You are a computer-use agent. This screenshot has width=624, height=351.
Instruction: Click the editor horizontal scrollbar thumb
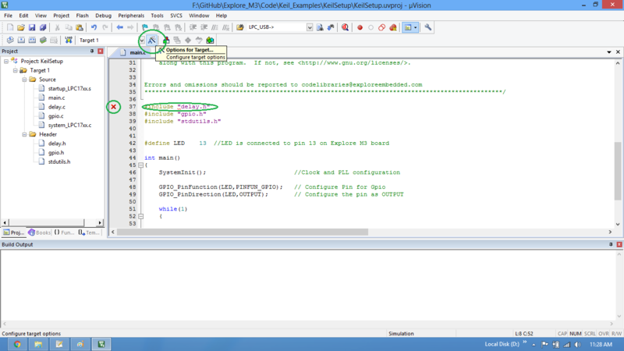tap(243, 232)
